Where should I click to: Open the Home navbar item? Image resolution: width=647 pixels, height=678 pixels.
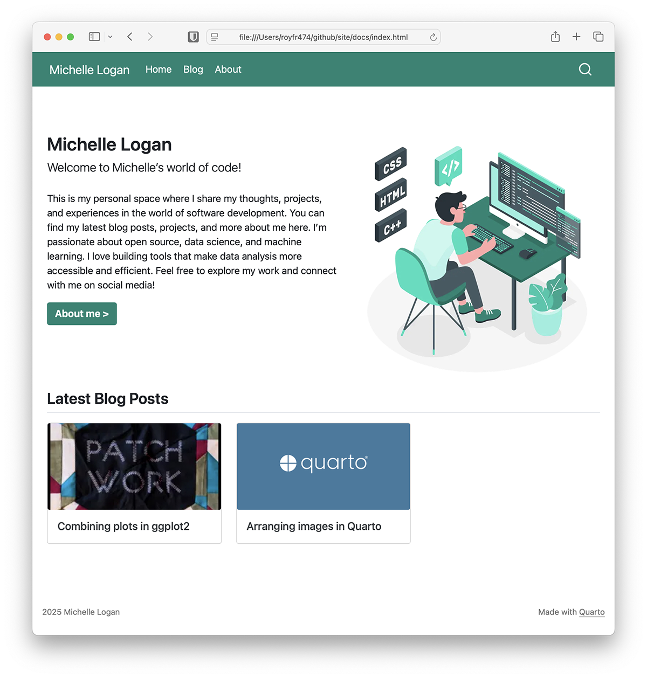tap(159, 70)
